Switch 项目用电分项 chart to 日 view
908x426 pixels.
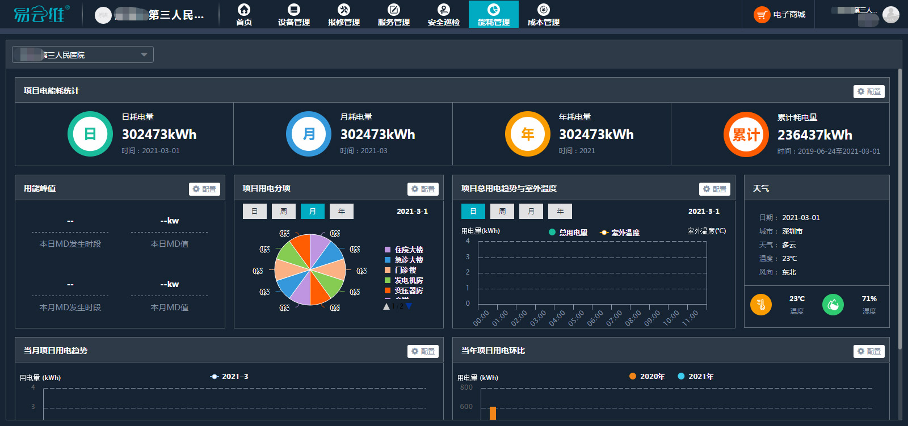(x=255, y=211)
